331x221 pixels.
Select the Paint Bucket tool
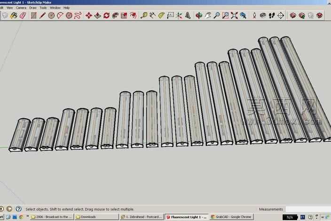[x=14, y=16]
